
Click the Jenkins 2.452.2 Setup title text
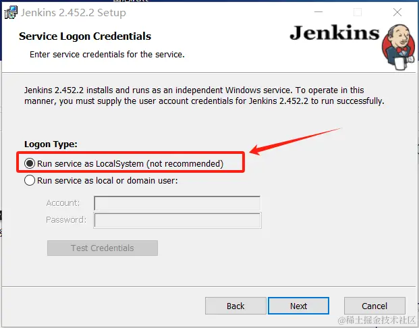coord(74,13)
